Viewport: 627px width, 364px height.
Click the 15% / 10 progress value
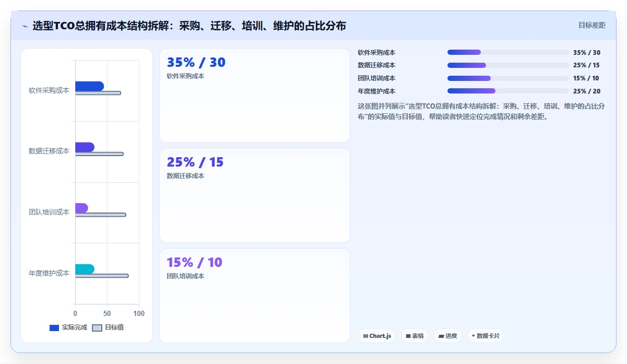click(586, 78)
